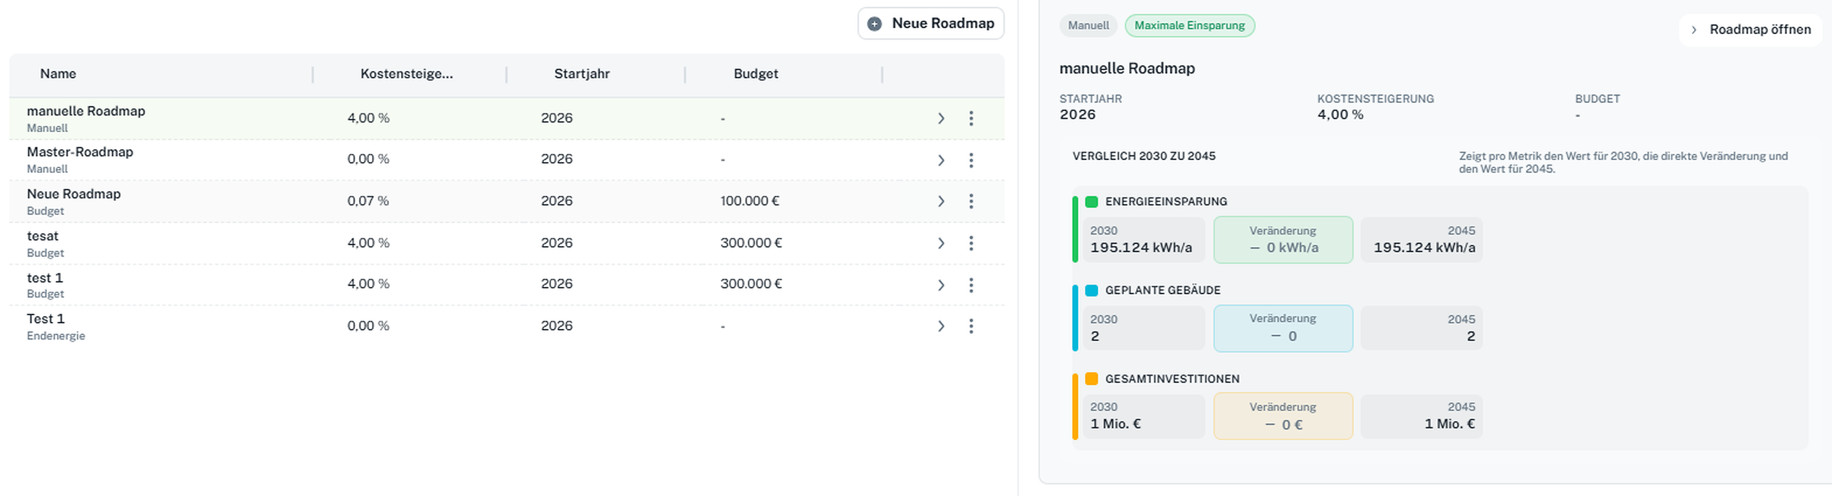This screenshot has height=496, width=1832.
Task: Expand manuelle Roadmap row chevron
Action: (941, 118)
